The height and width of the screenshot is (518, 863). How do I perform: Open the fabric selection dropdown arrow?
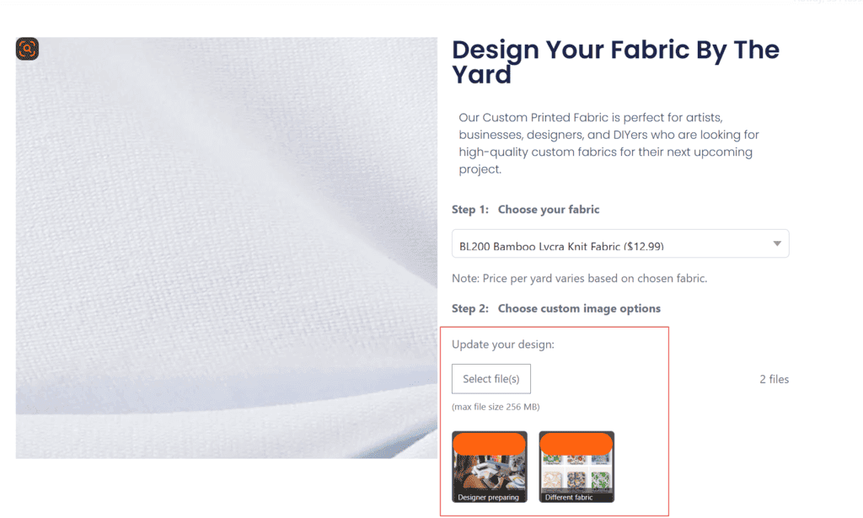pyautogui.click(x=776, y=243)
